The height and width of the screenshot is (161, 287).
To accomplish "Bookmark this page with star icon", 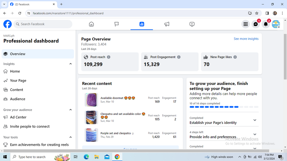I will click(x=257, y=13).
